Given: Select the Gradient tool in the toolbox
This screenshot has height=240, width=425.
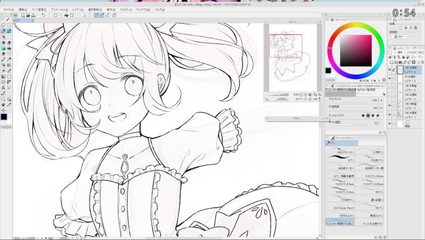Looking at the screenshot, I should coord(4,76).
